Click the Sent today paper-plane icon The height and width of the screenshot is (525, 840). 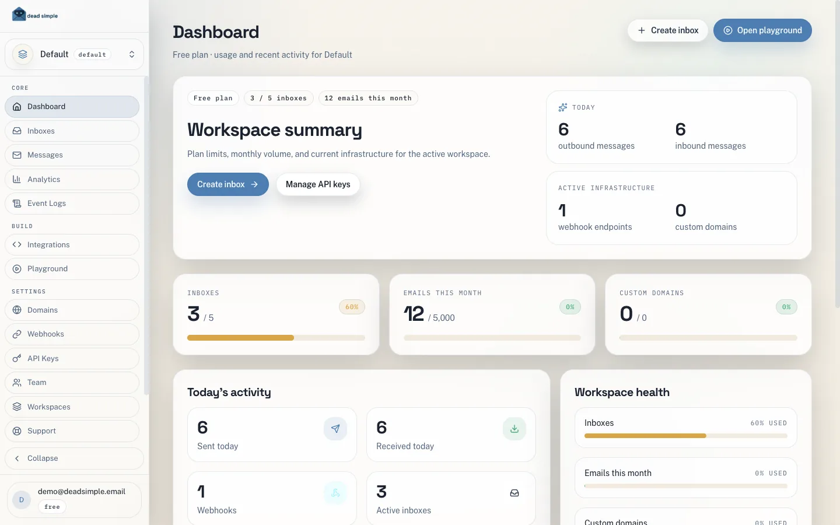335,429
